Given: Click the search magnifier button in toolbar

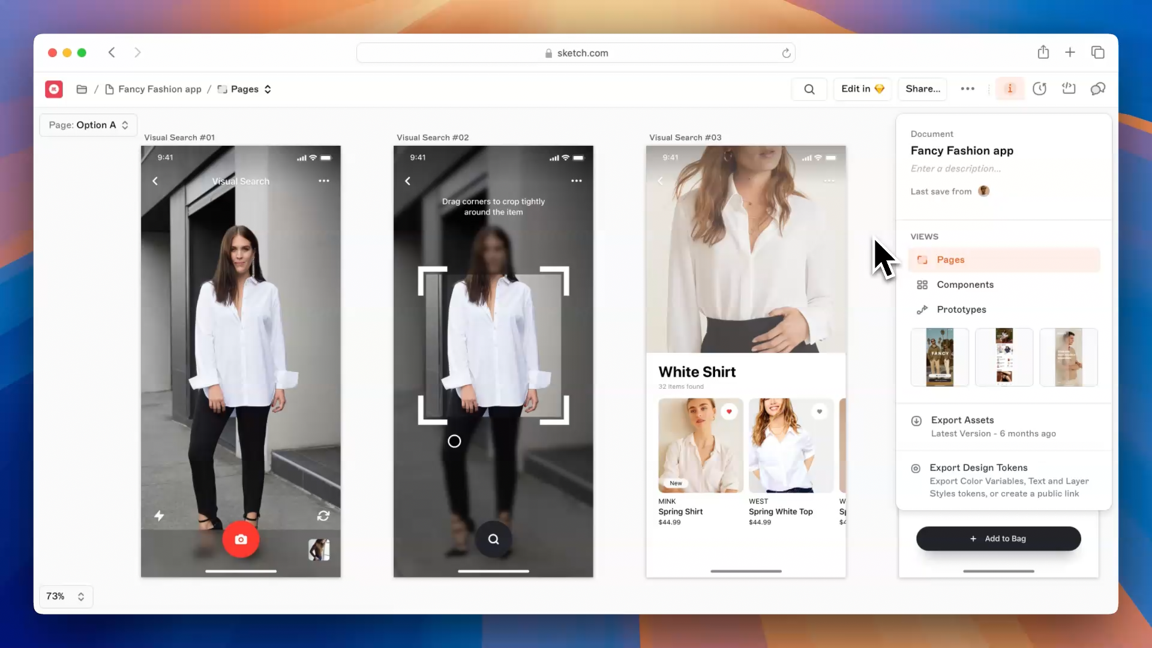Looking at the screenshot, I should (x=809, y=89).
